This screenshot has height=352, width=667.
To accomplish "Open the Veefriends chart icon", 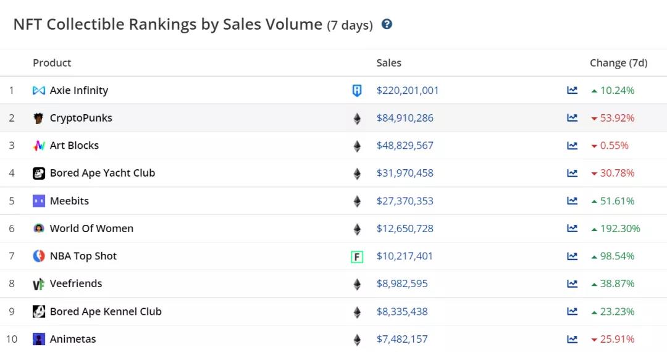I will pyautogui.click(x=572, y=283).
